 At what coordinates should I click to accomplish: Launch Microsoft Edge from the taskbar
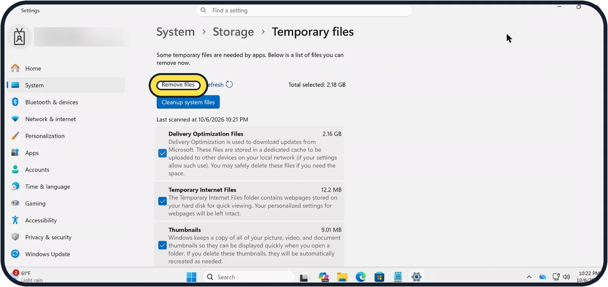pos(361,277)
